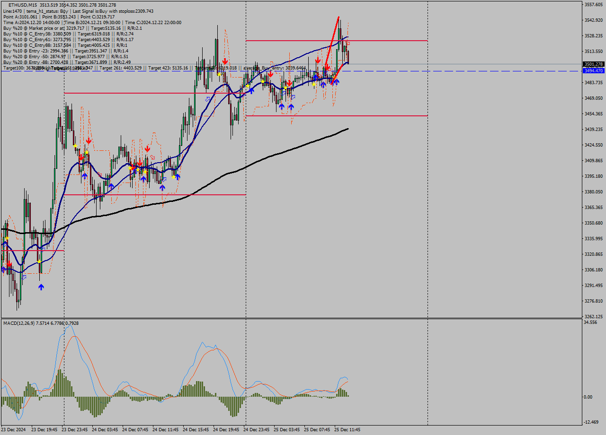
Task: Click the MACD scale value -12.469
Action: [592, 422]
